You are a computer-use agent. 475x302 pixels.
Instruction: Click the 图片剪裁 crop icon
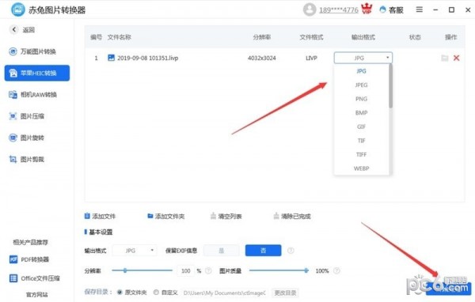pos(13,160)
